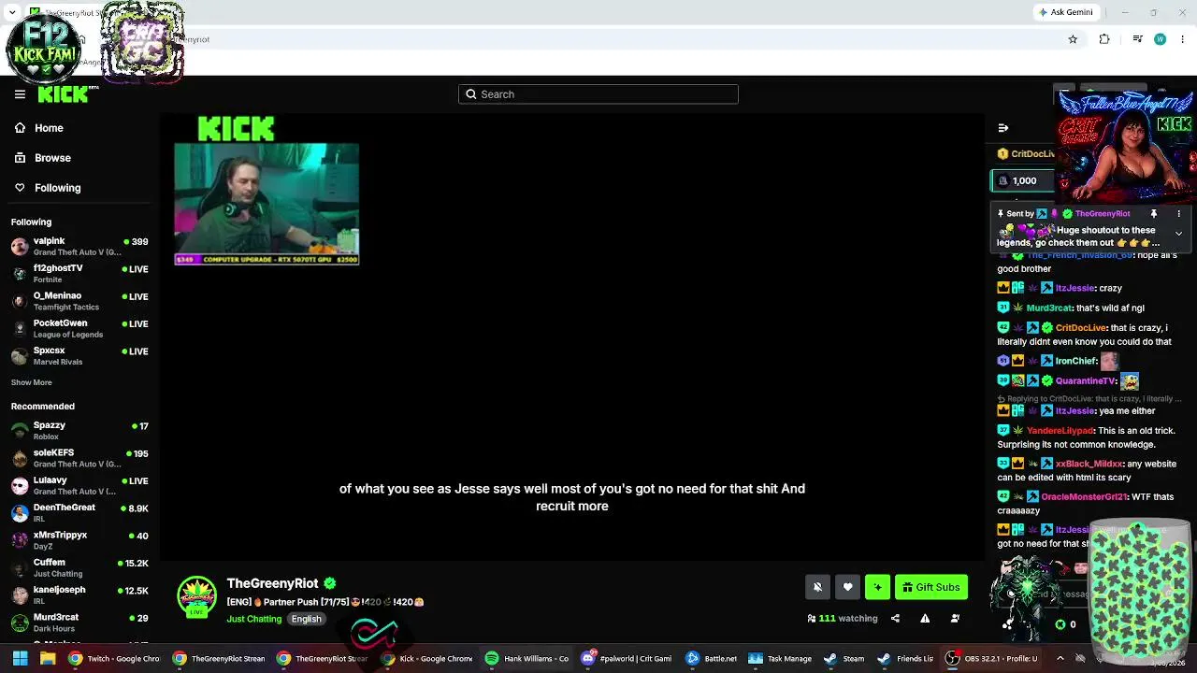The image size is (1197, 673).
Task: Open File Explorer from taskbar
Action: point(47,658)
